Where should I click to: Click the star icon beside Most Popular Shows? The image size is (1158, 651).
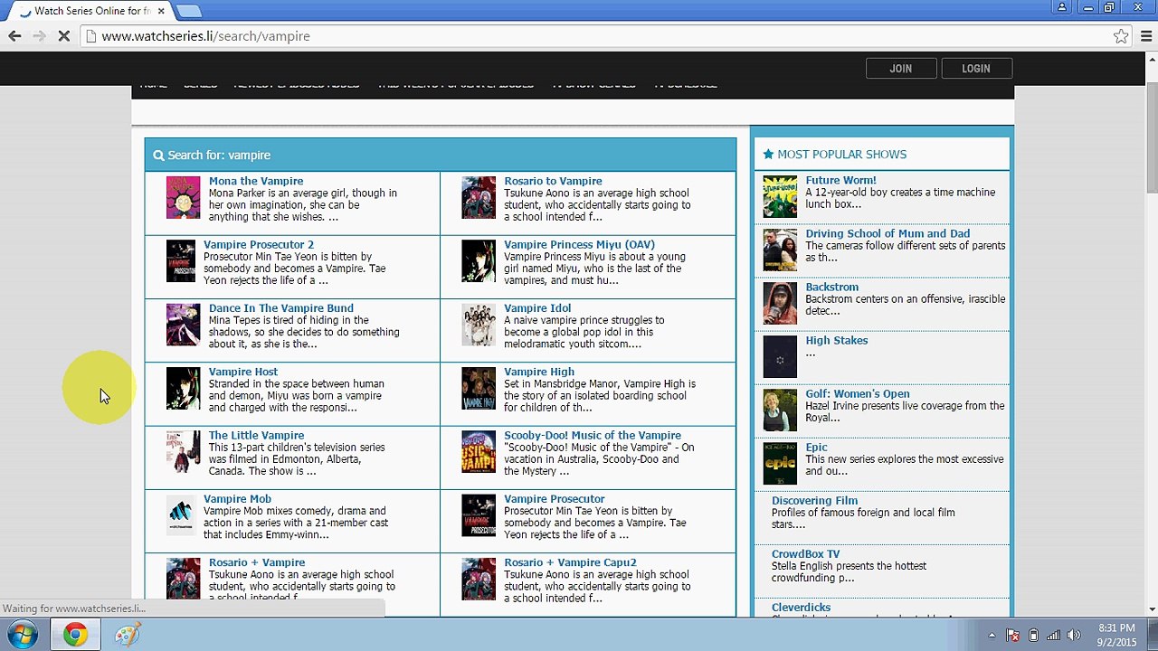pos(768,155)
